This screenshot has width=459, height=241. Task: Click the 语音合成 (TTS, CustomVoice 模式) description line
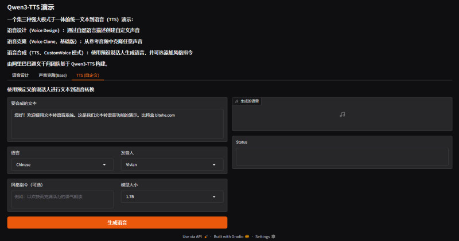click(100, 53)
